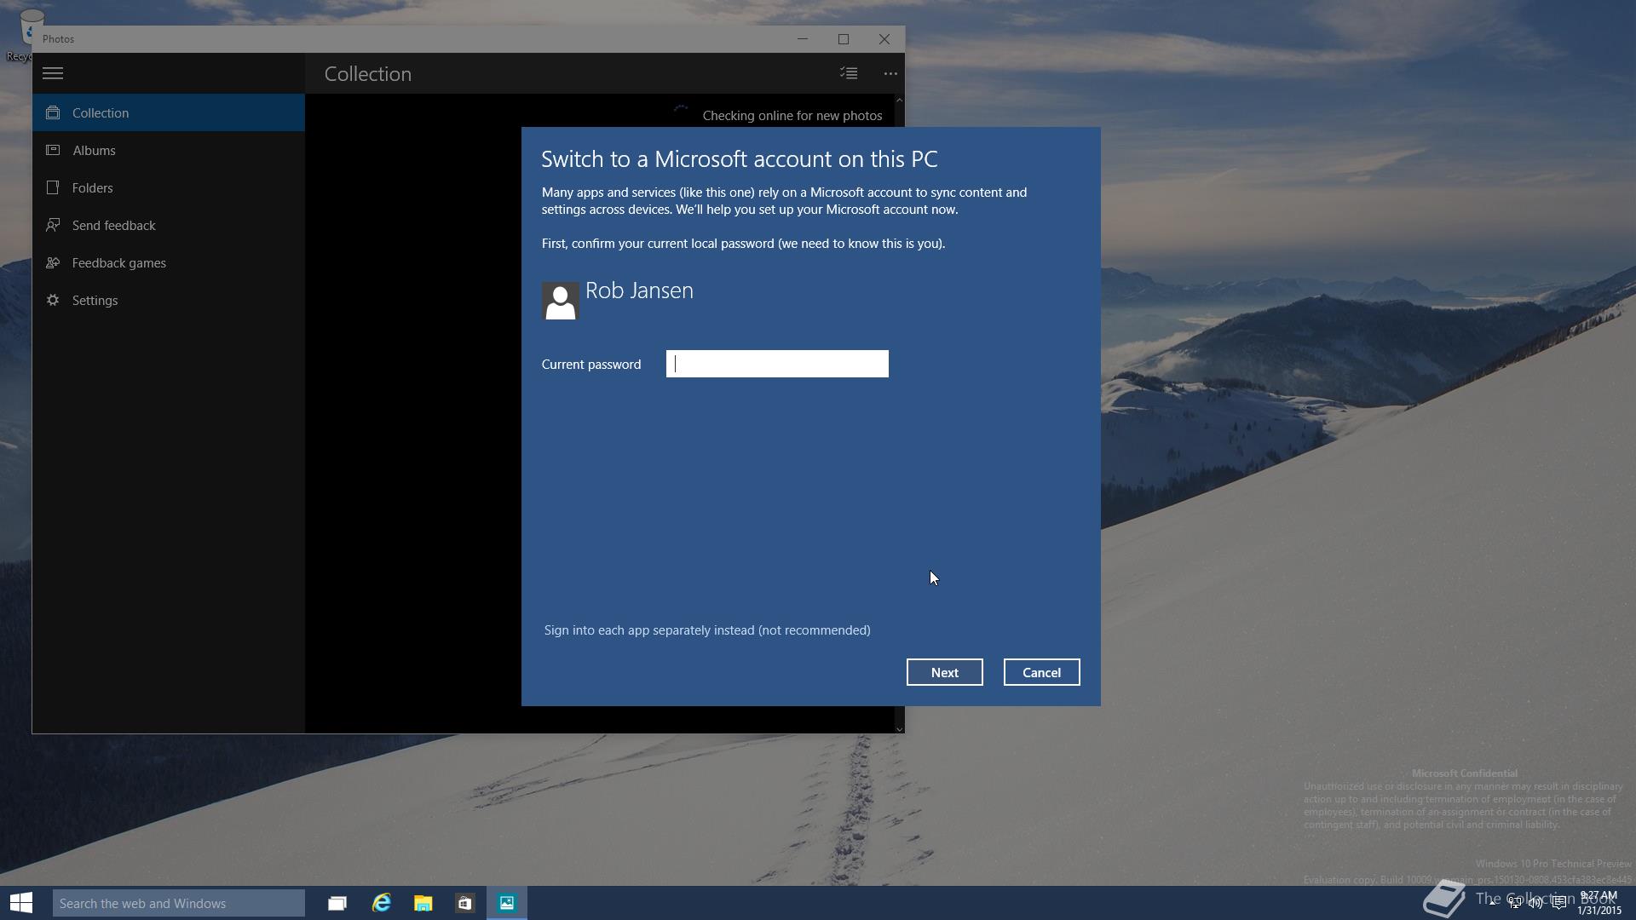Open the Windows Start button

[x=21, y=903]
